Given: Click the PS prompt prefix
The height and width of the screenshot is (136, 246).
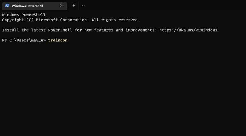Looking at the screenshot, I should pyautogui.click(x=4, y=40).
